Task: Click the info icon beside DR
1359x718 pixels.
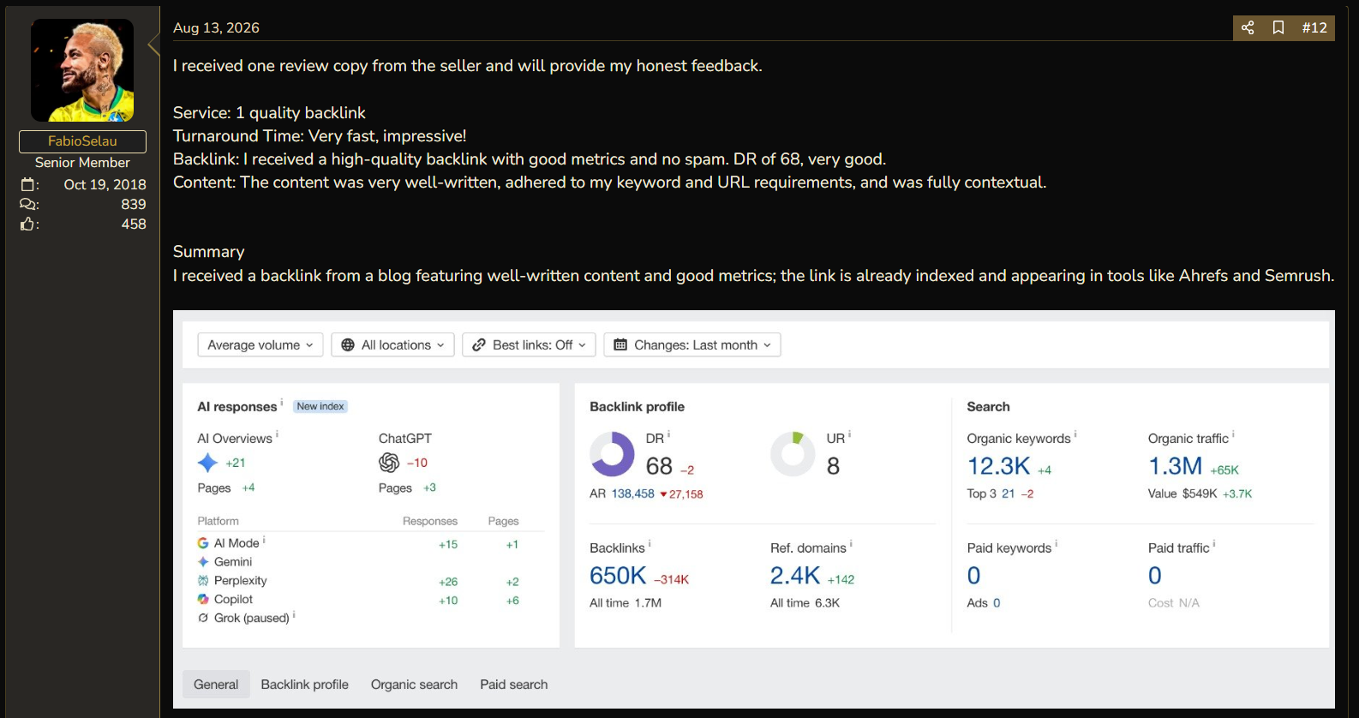Action: click(x=668, y=434)
